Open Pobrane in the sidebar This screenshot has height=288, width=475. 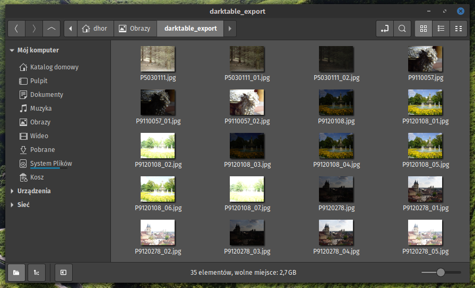pos(37,150)
